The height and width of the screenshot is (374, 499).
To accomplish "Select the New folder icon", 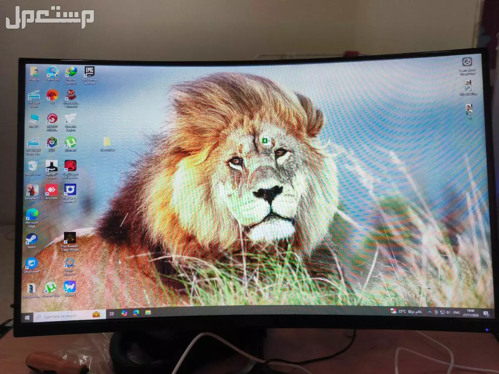I will [107, 144].
